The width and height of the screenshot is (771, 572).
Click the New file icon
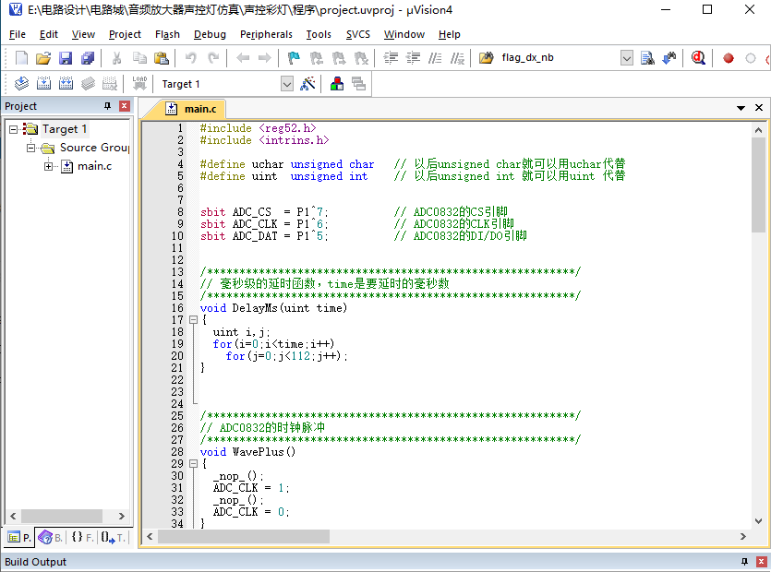coord(21,58)
